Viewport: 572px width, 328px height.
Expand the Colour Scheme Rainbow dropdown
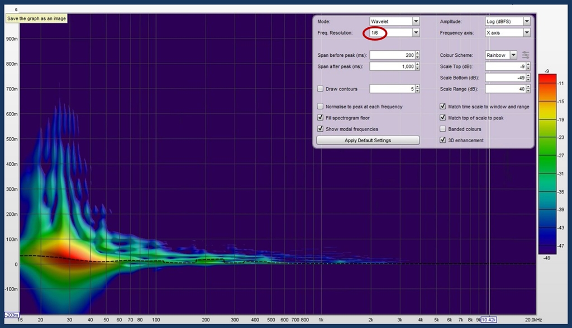pyautogui.click(x=513, y=55)
